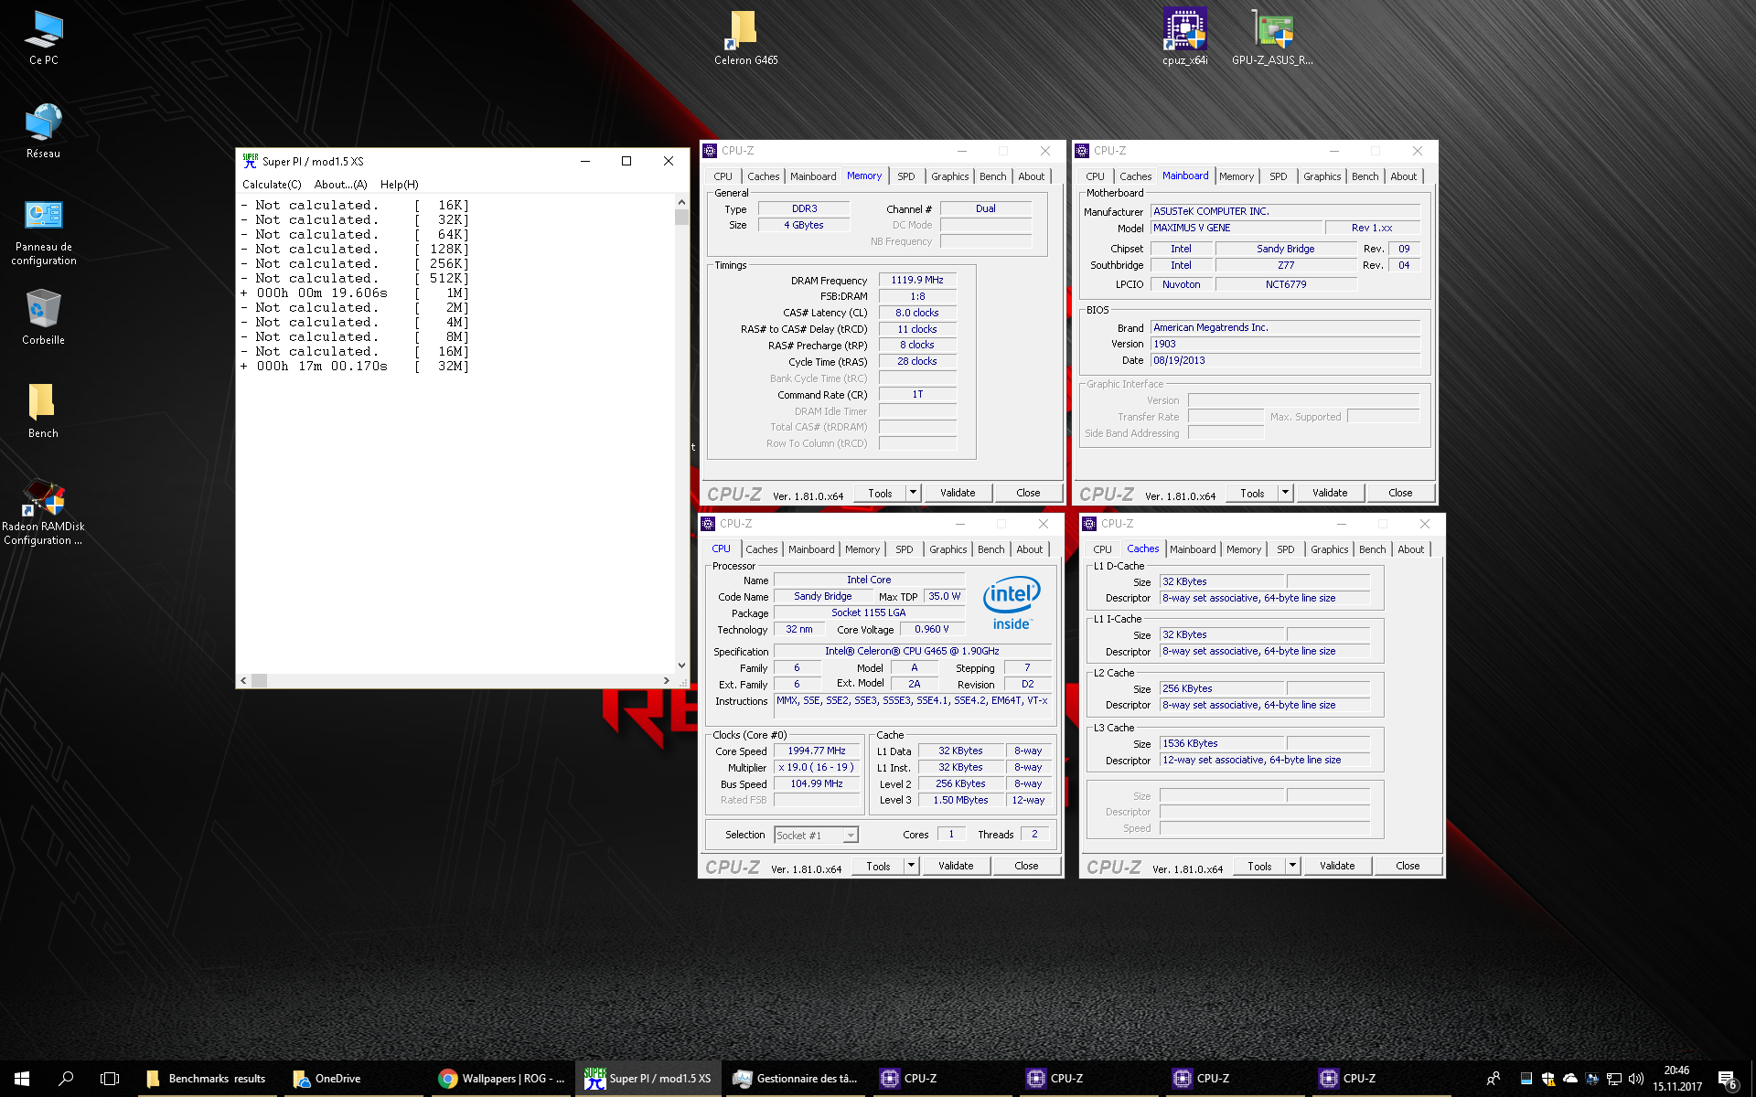Open Help(H) menu in Super PI
Viewport: 1756px width, 1097px height.
click(x=399, y=185)
